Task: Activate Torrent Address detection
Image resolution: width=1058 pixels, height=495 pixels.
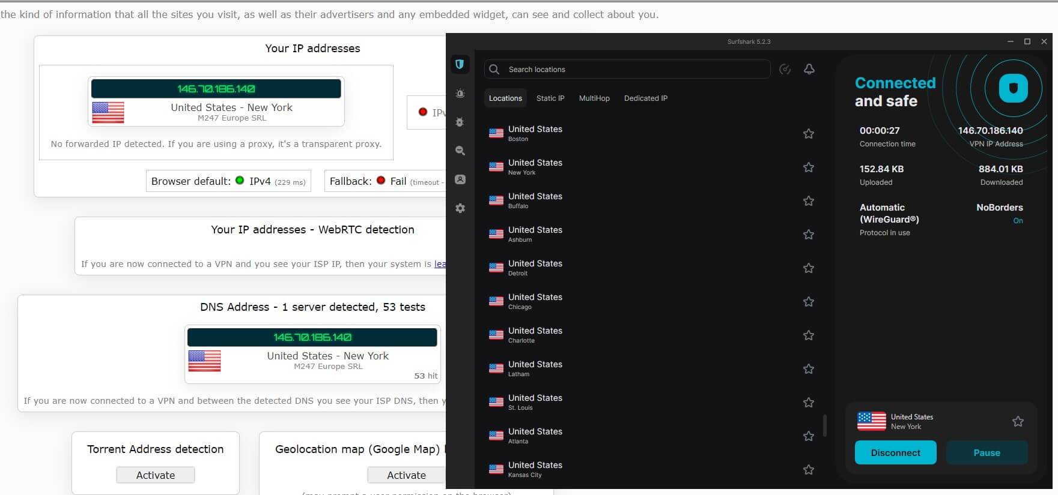Action: pos(156,475)
